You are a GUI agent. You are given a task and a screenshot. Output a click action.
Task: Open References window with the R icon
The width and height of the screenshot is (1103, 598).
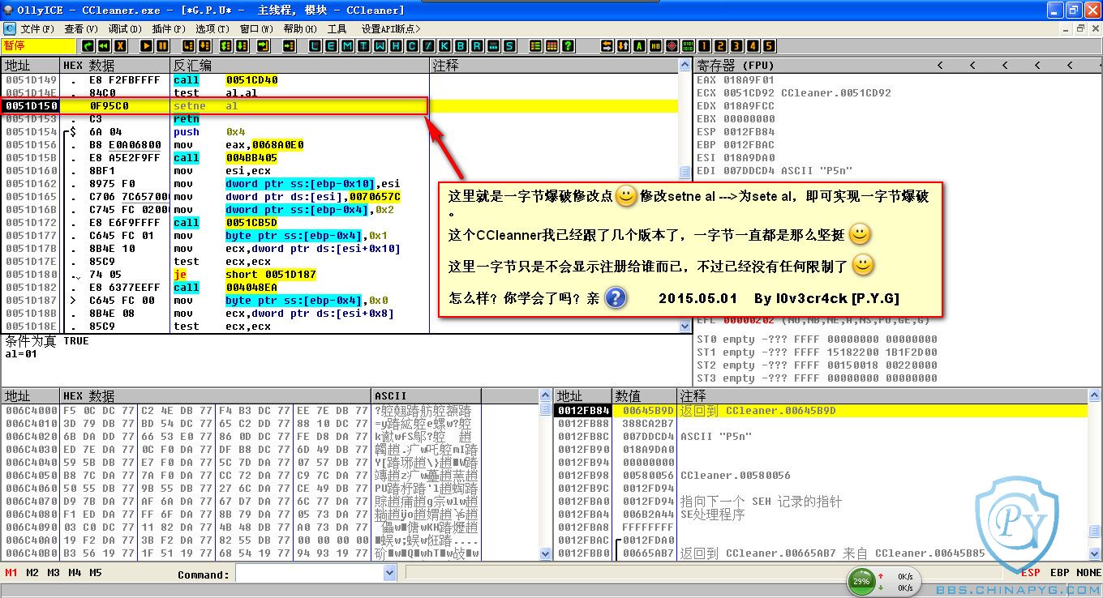[477, 46]
